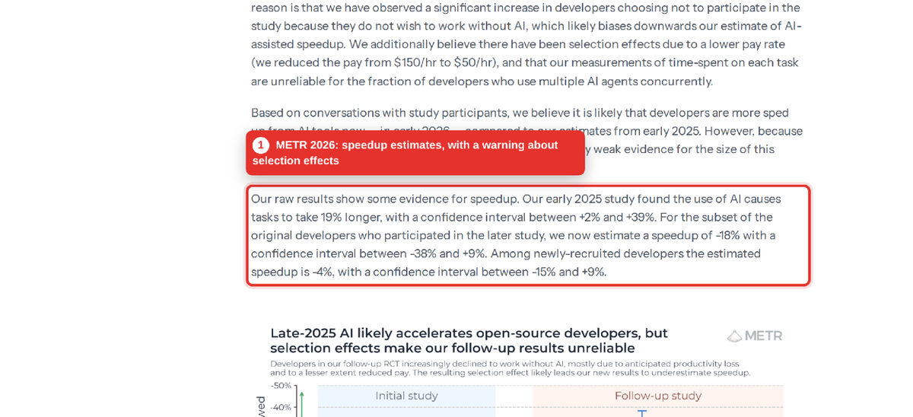This screenshot has width=913, height=417.
Task: Click the "-15% and +9%" confidence interval text
Action: point(568,272)
